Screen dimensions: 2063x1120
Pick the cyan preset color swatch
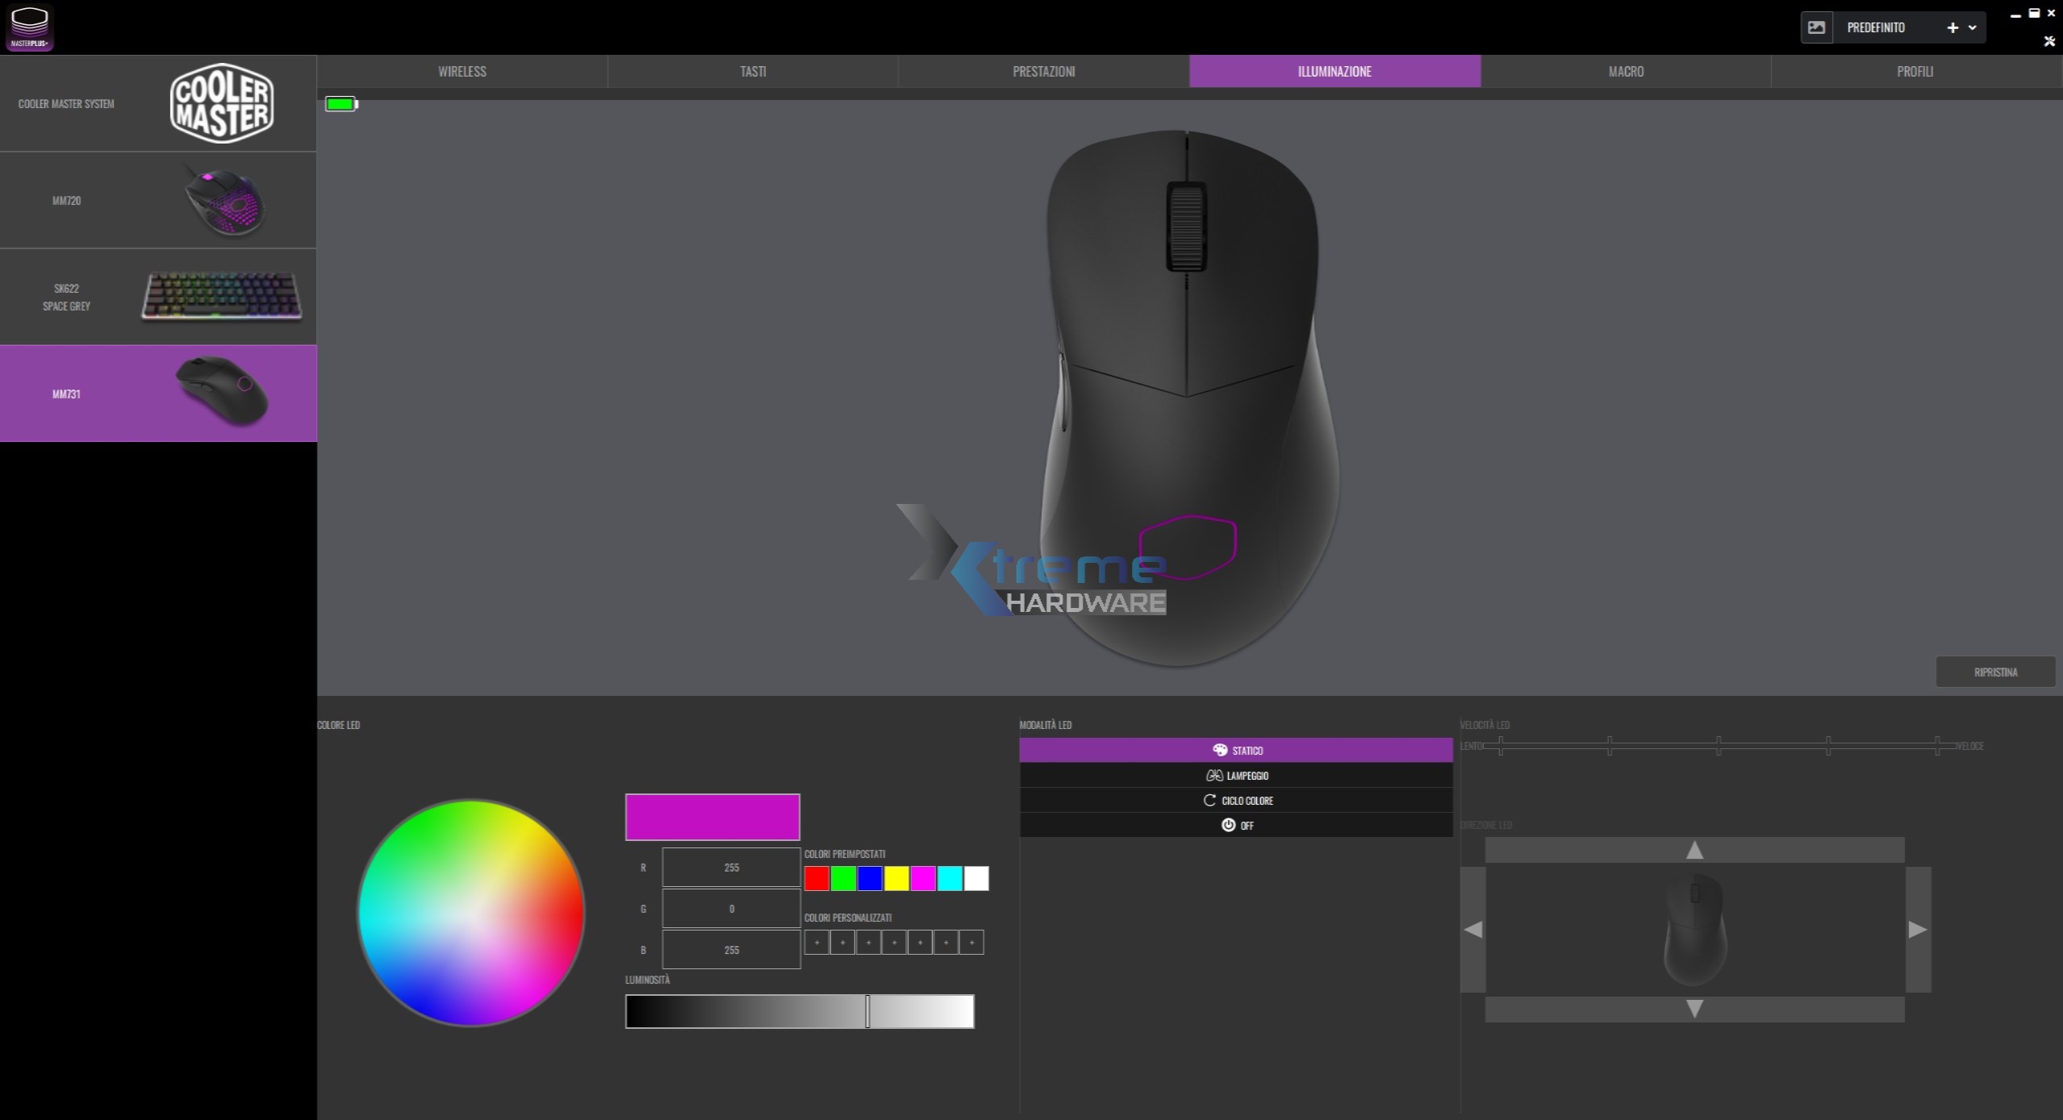[x=950, y=878]
